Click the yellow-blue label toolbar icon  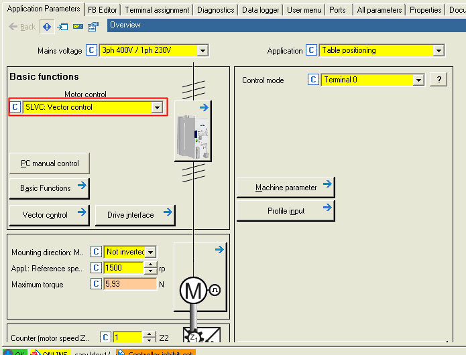(78, 27)
